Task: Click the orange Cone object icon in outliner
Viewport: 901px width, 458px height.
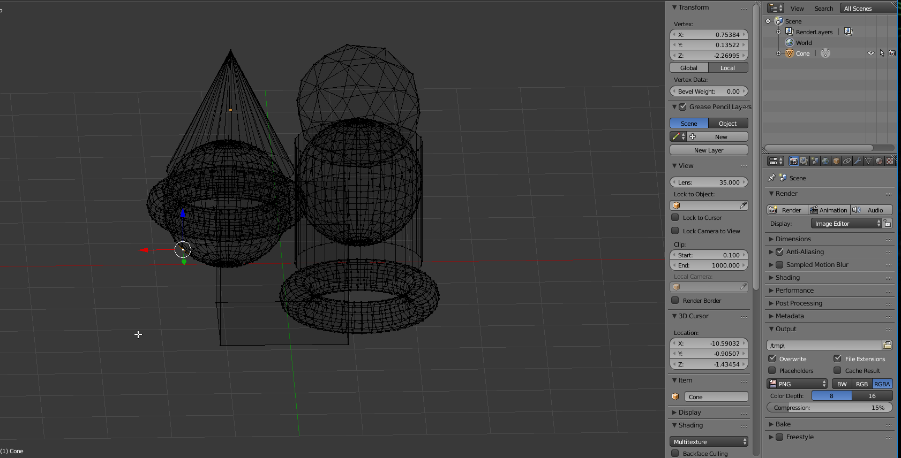Action: tap(790, 53)
